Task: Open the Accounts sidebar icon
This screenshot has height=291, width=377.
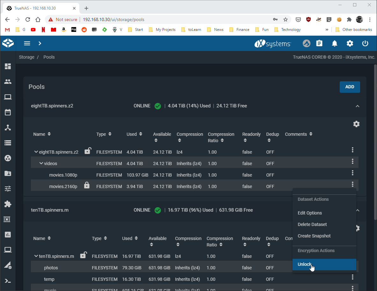Action: pos(8,82)
